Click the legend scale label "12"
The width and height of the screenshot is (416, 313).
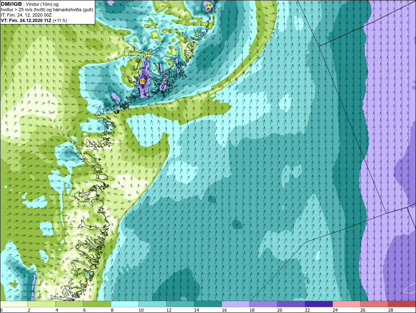169,311
